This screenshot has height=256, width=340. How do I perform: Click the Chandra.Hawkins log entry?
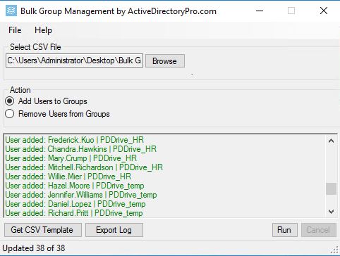pyautogui.click(x=80, y=149)
